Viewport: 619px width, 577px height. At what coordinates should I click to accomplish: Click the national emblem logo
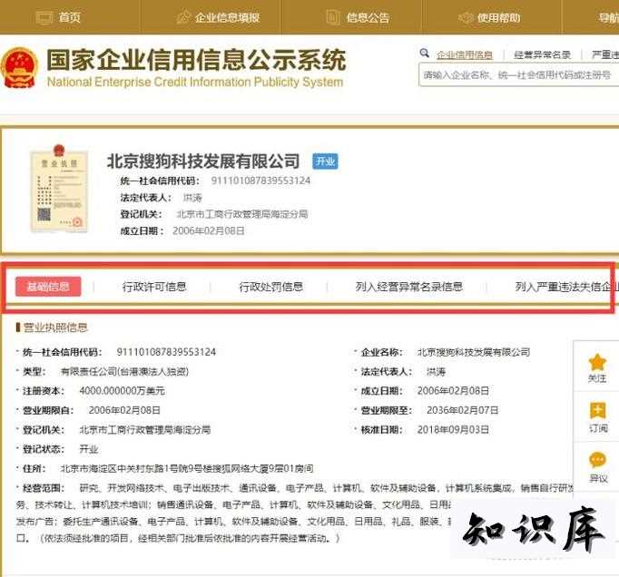20,68
